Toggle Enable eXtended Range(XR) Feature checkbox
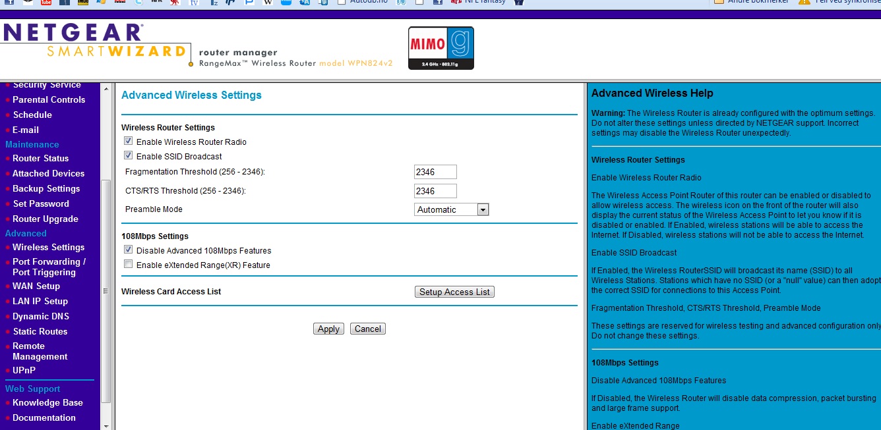 (x=129, y=265)
